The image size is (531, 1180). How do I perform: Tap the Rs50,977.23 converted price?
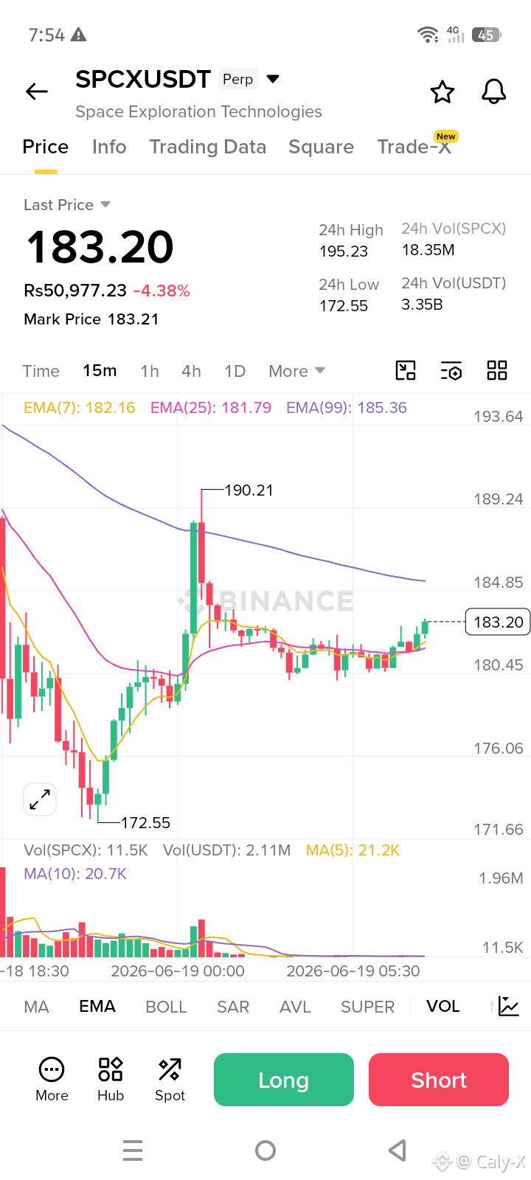pos(75,291)
